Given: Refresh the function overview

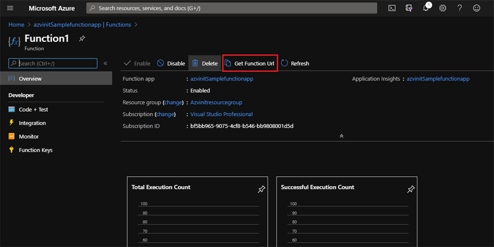Looking at the screenshot, I should [x=295, y=63].
